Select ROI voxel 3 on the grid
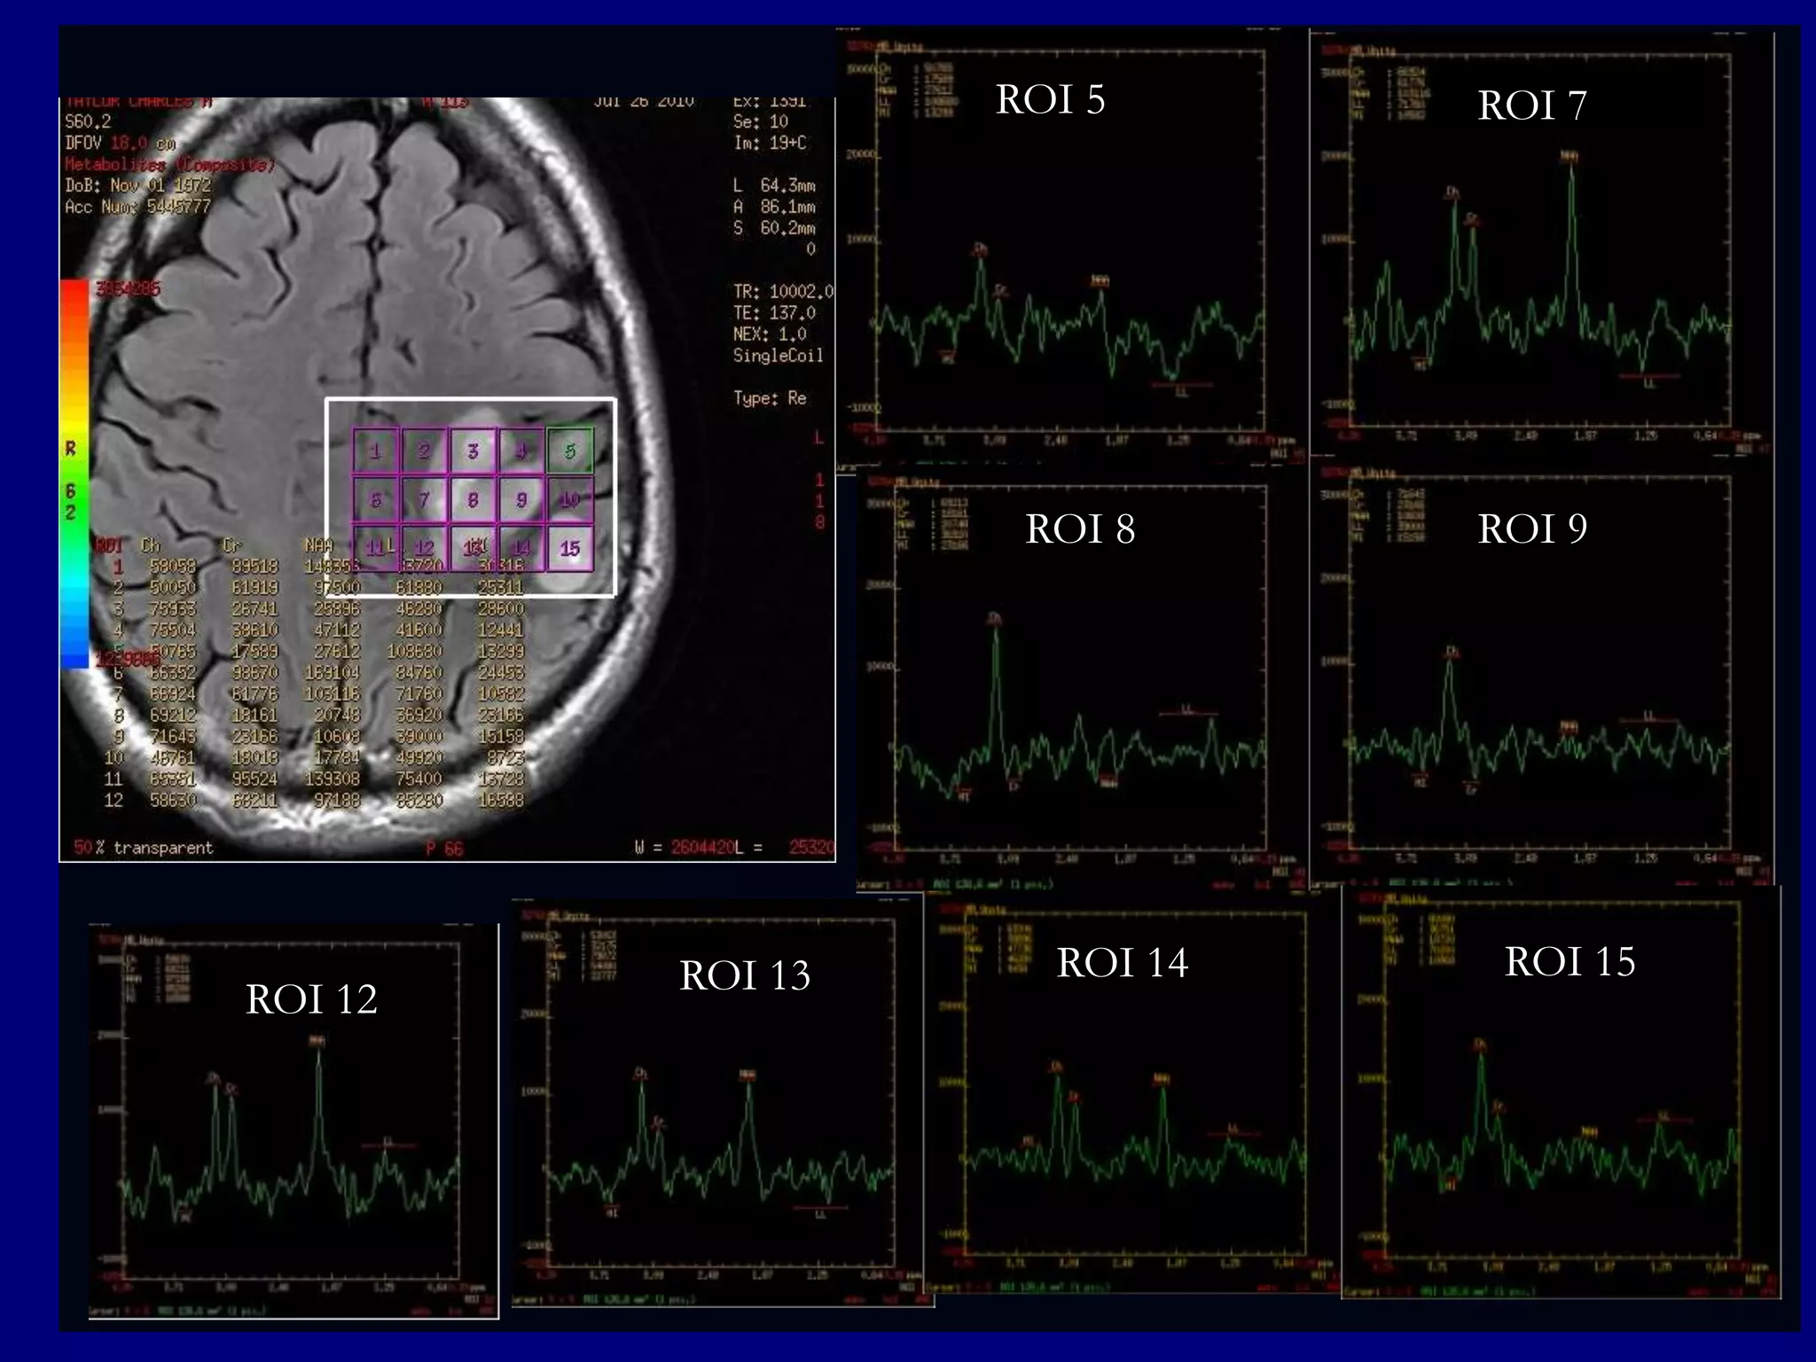1816x1362 pixels. pyautogui.click(x=473, y=450)
